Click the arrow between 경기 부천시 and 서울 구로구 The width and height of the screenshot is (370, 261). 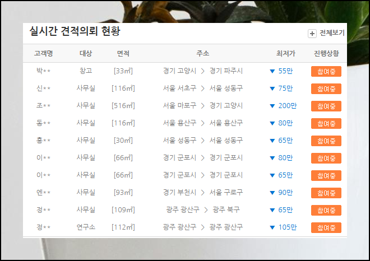point(202,193)
